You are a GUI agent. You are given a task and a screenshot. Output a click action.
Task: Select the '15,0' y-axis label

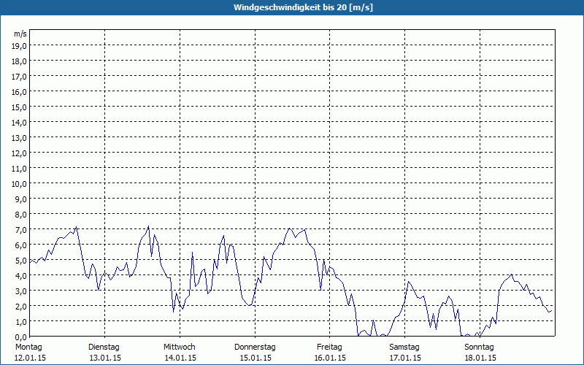[x=19, y=107]
